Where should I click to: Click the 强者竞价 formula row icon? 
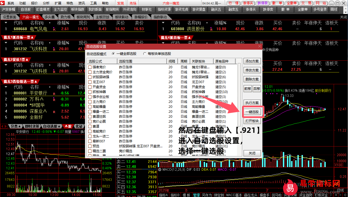[x=90, y=67]
